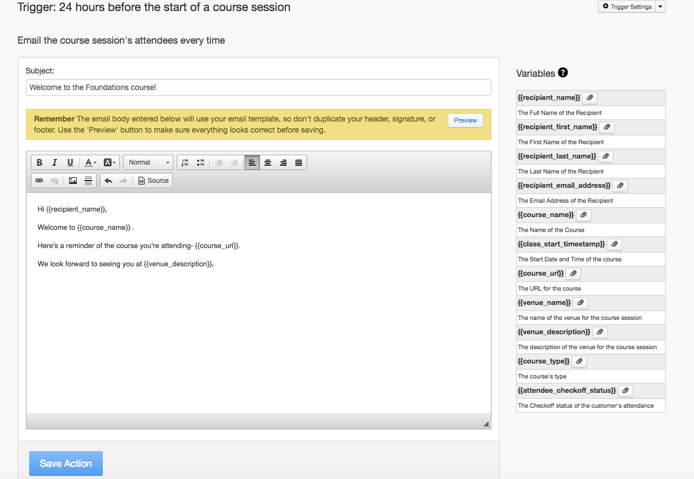This screenshot has height=479, width=694.
Task: Insert a bulleted list
Action: (200, 162)
